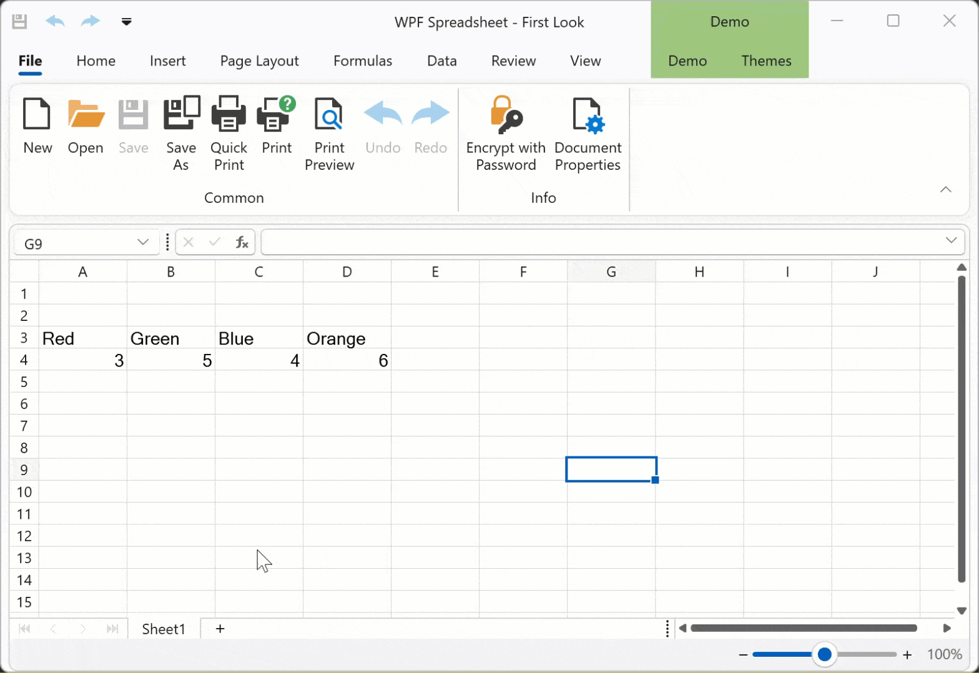Image resolution: width=979 pixels, height=673 pixels.
Task: Go to the next sheet tab arrow
Action: (83, 629)
